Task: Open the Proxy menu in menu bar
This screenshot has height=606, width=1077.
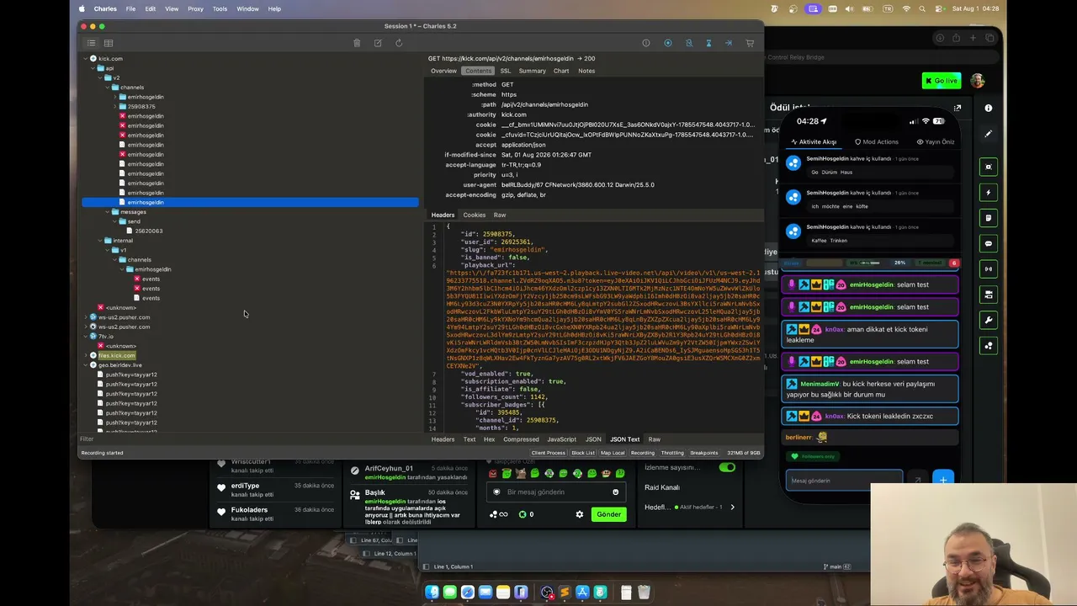Action: 195,8
